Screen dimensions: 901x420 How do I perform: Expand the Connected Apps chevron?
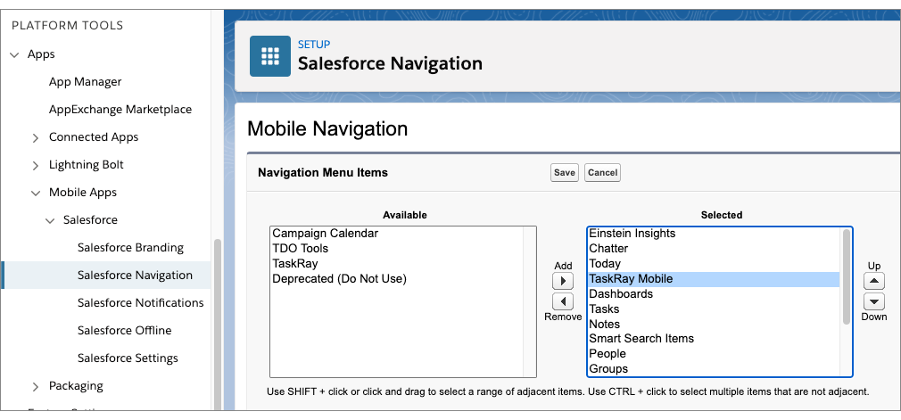pos(36,138)
